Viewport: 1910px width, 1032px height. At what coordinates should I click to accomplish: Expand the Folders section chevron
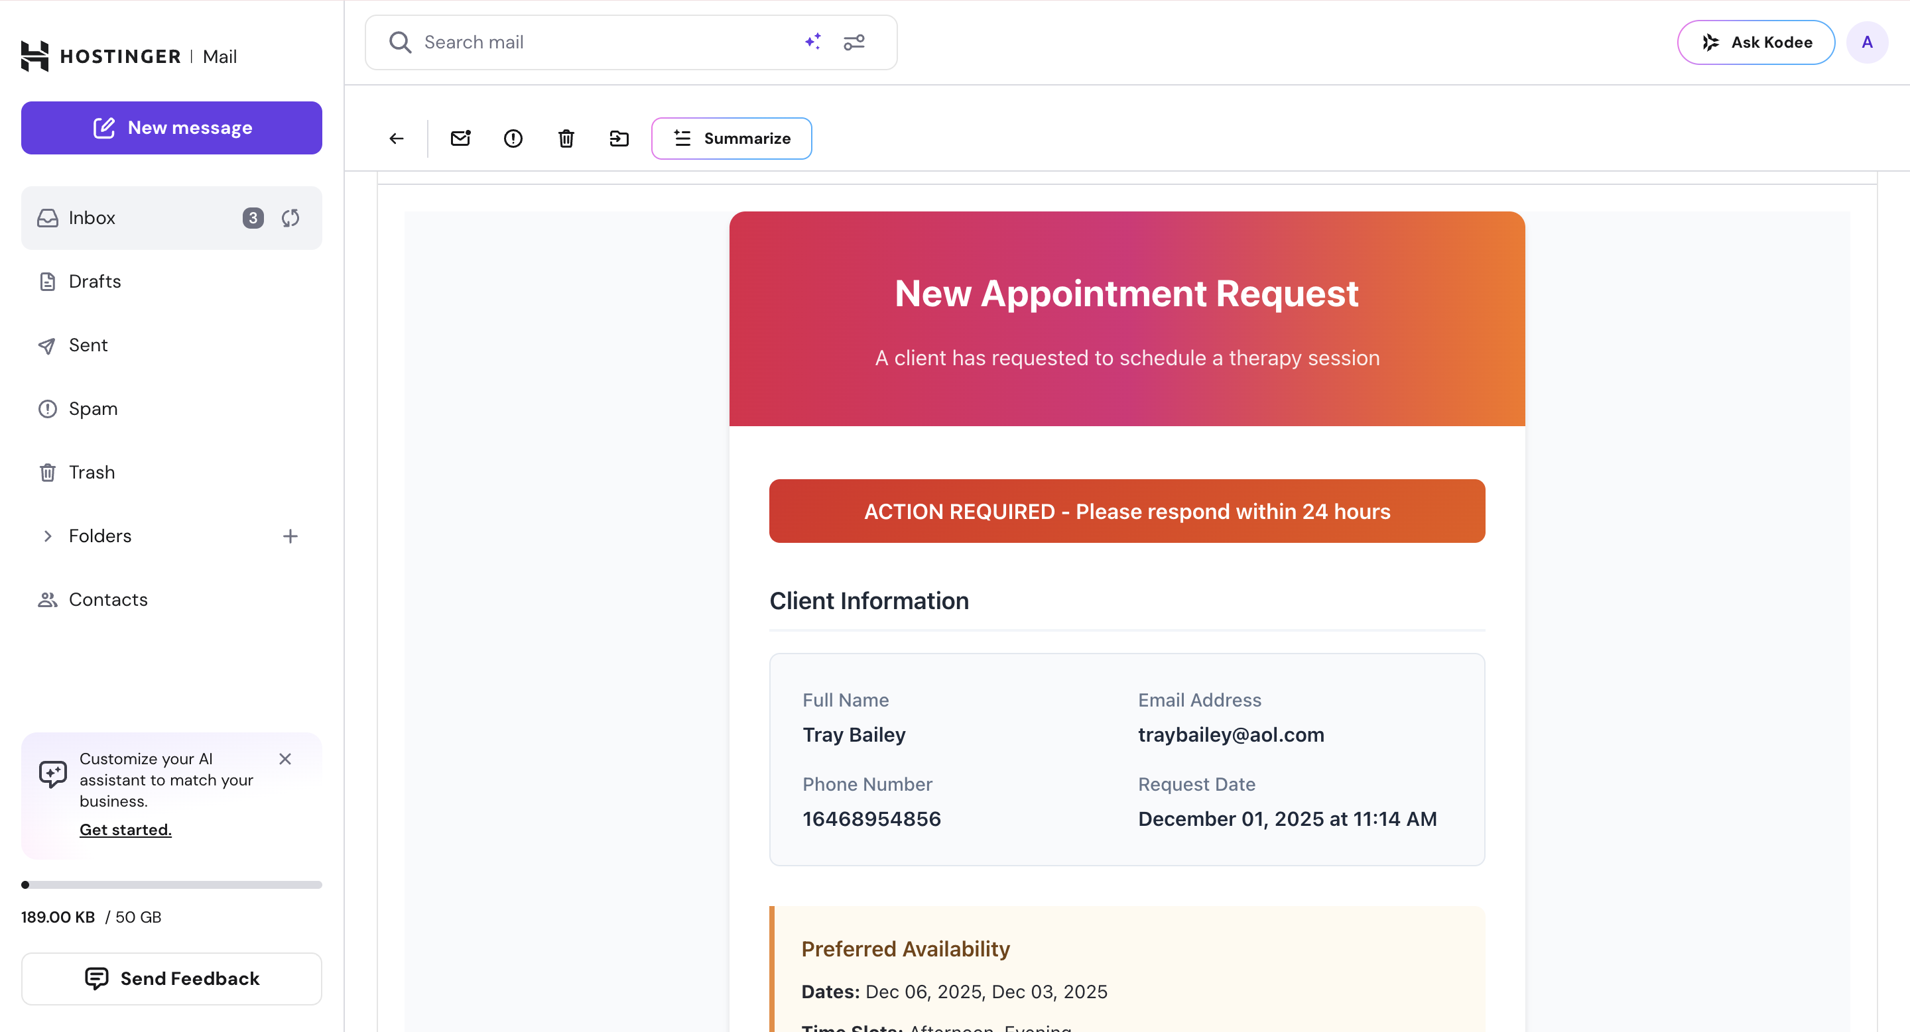coord(48,536)
